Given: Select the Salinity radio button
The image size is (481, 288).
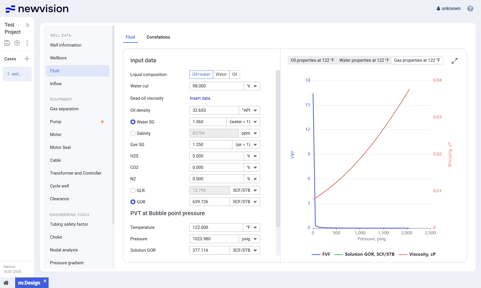Looking at the screenshot, I should pos(133,133).
